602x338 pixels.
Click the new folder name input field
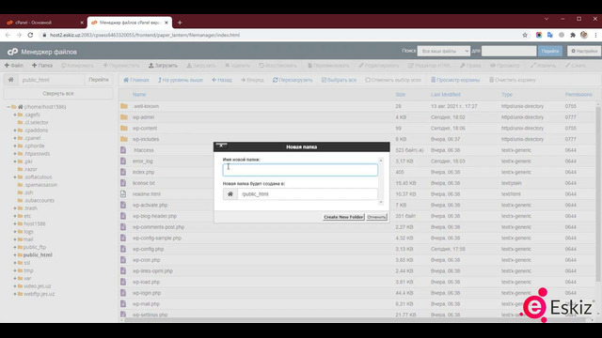pos(300,170)
